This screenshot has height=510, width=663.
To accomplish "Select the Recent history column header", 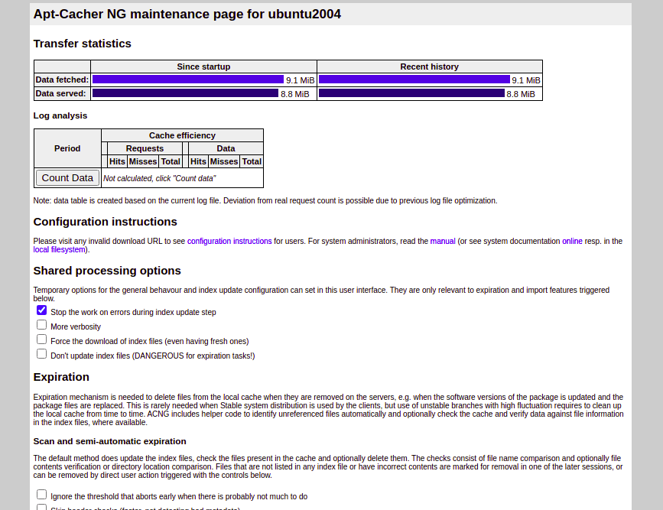I will (429, 67).
